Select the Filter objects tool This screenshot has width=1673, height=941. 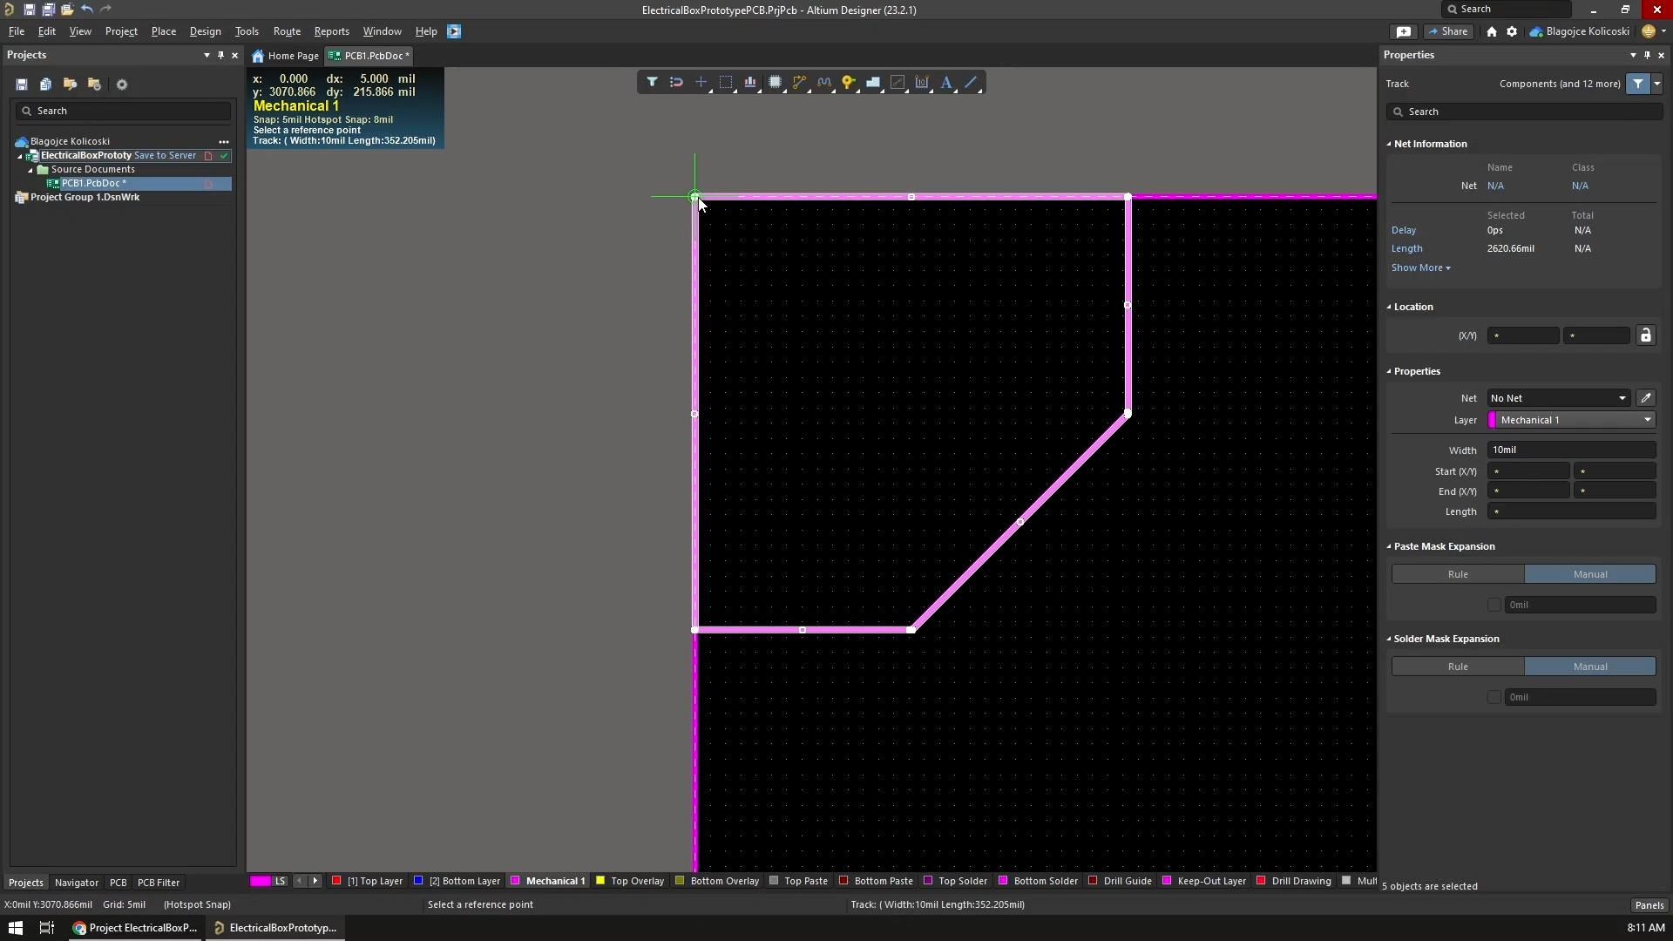(x=653, y=82)
